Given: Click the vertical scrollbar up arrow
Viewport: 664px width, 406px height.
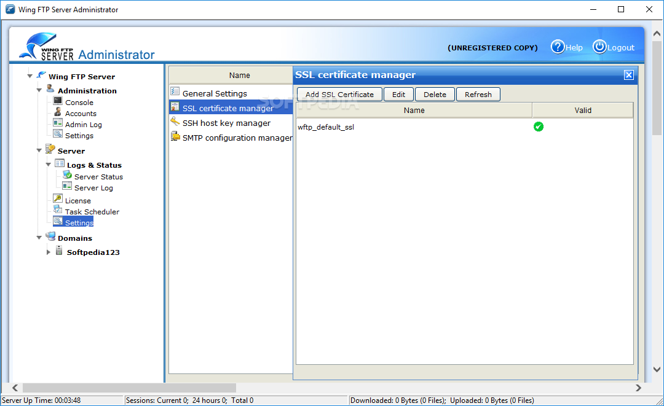Looking at the screenshot, I should point(657,33).
